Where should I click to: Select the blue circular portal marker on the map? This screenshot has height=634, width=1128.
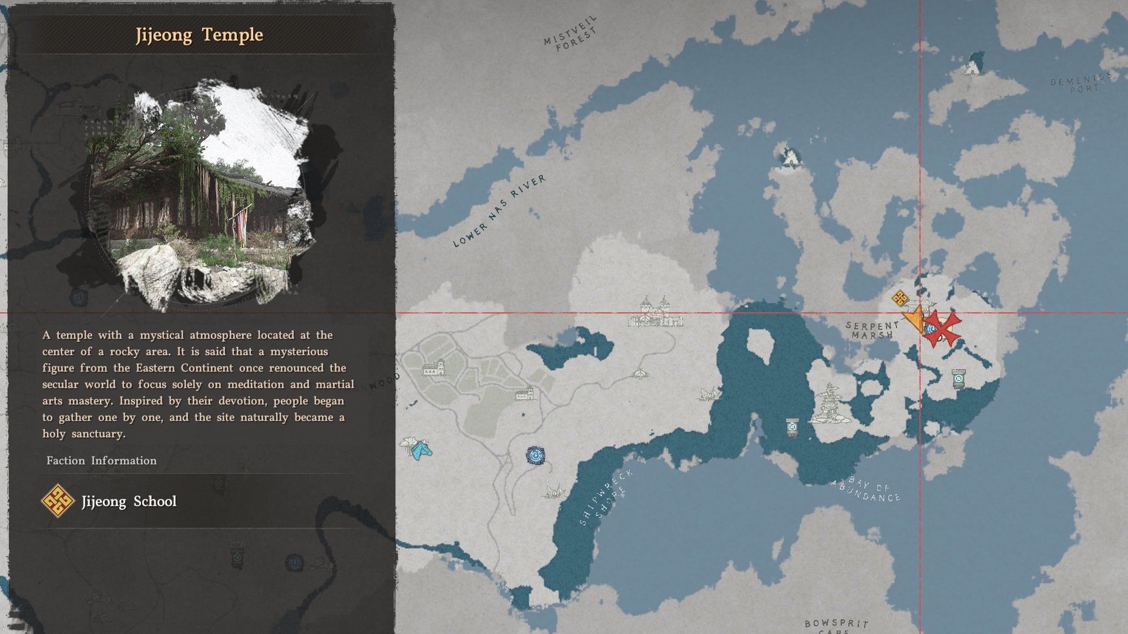pos(535,456)
